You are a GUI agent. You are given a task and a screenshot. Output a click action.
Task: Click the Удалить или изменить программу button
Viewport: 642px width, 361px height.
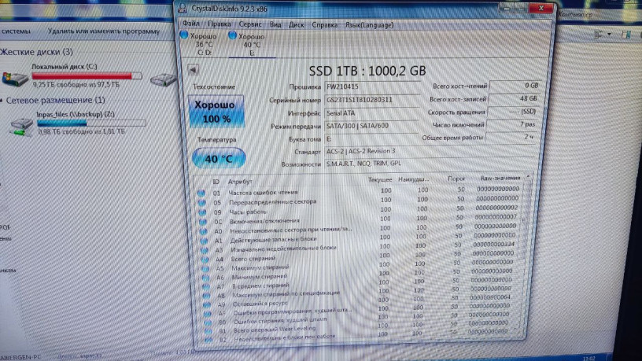click(104, 31)
